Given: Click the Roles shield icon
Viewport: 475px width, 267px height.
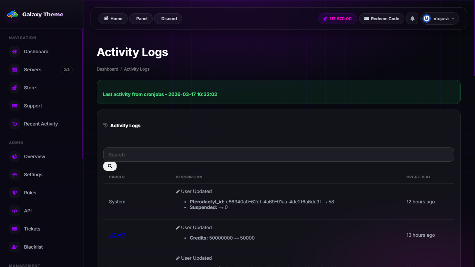Looking at the screenshot, I should (x=15, y=193).
